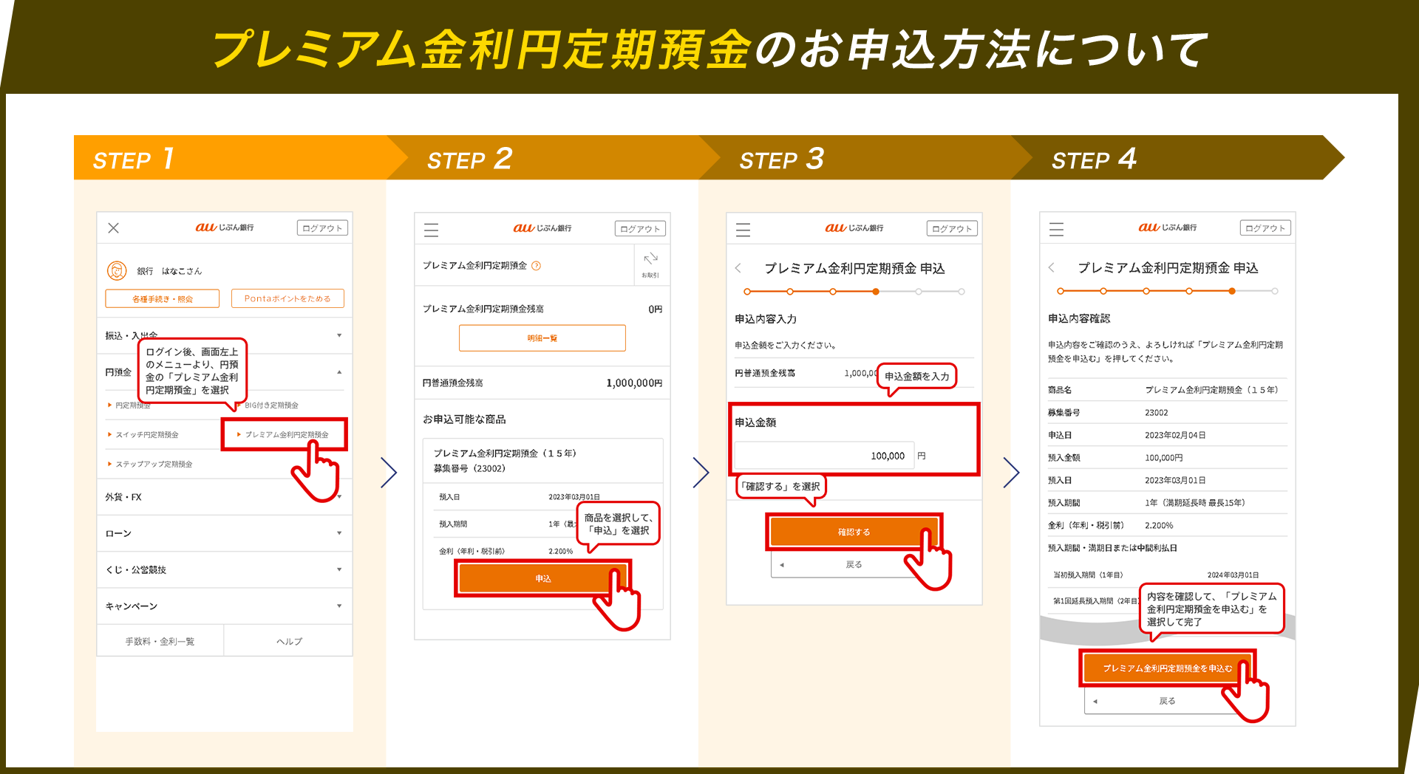Select プレミアム金利円定期預金 in the 円預金 menu
The height and width of the screenshot is (774, 1419).
(286, 435)
